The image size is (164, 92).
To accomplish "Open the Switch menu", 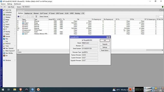I will click(7, 25).
